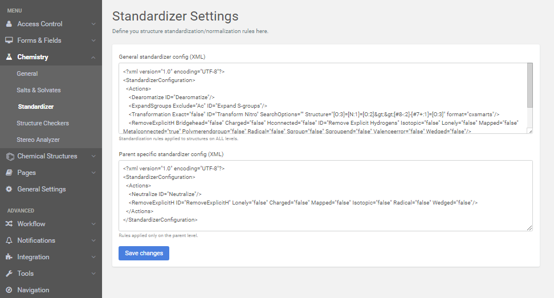
Task: Click the Notifications bell icon
Action: (9, 240)
